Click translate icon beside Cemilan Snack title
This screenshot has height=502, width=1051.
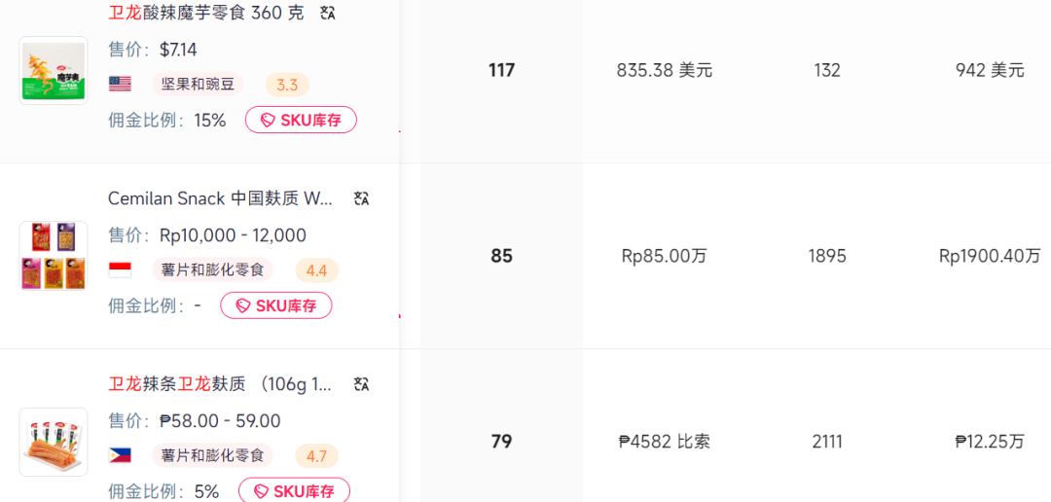point(361,198)
